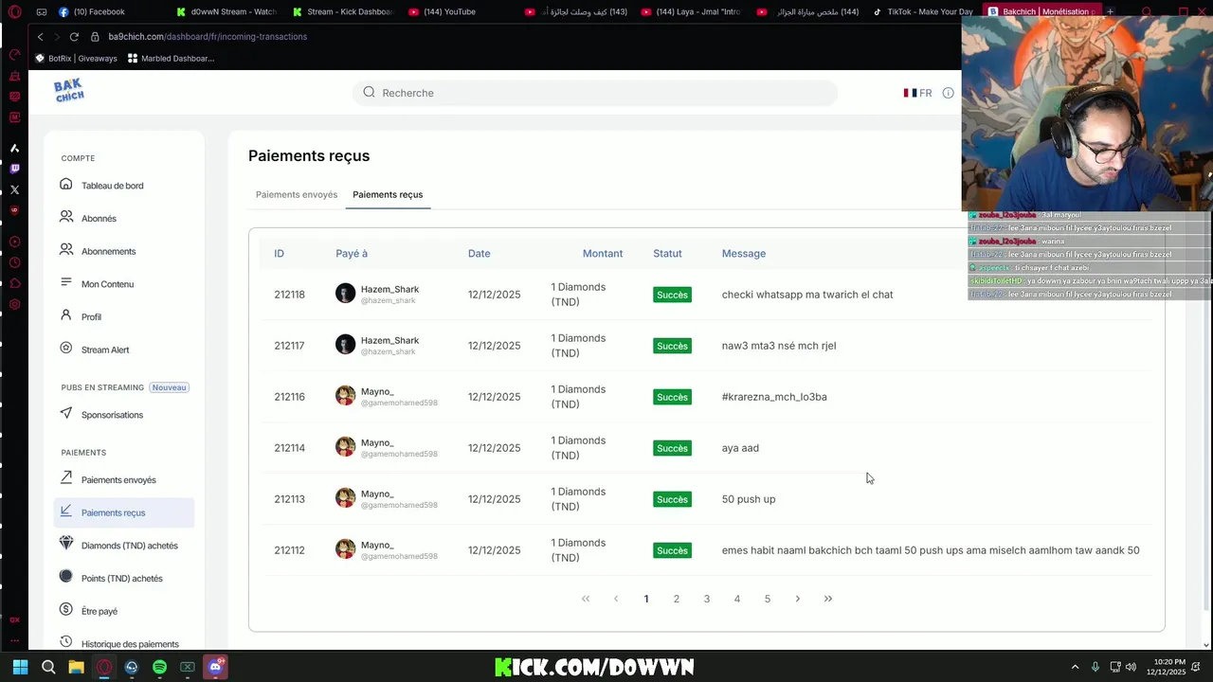Screen dimensions: 1213x682
Task: Open the Windows Start button
Action: (x=20, y=667)
